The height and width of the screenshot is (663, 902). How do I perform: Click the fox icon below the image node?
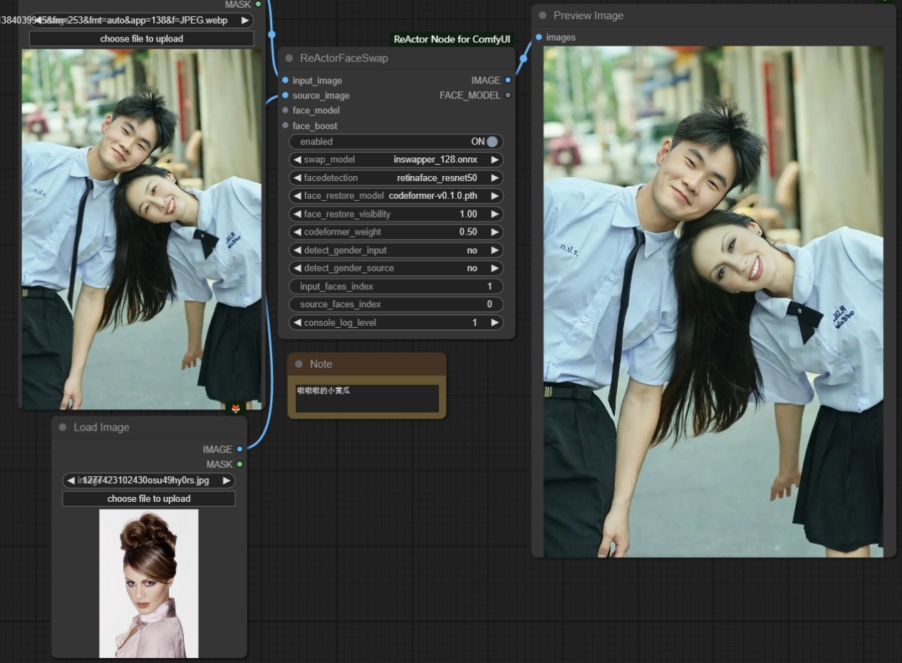pos(236,408)
